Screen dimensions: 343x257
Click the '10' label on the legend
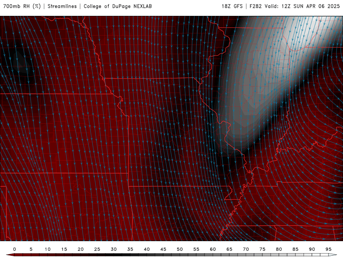[48, 249]
